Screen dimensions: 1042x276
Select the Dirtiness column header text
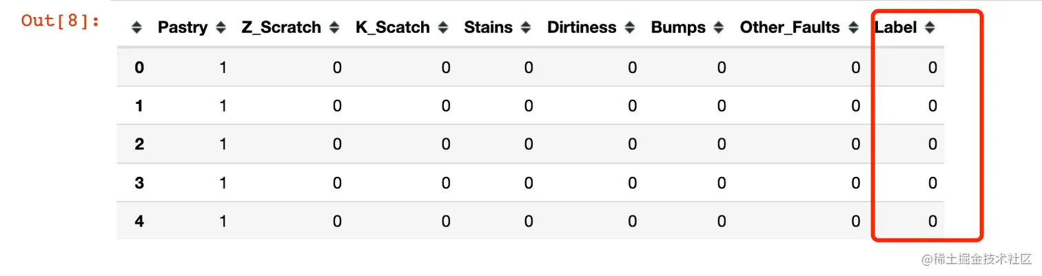click(x=582, y=28)
